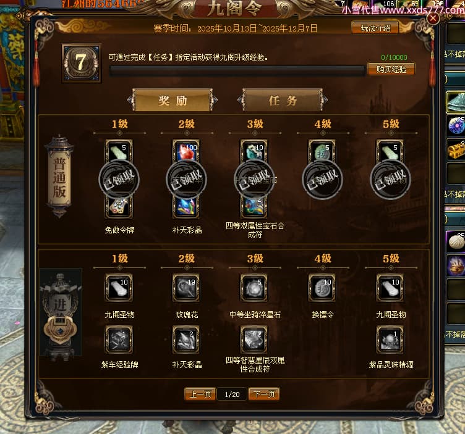This screenshot has height=434, width=465.
Task: Click the 购买经验 button
Action: tap(391, 69)
